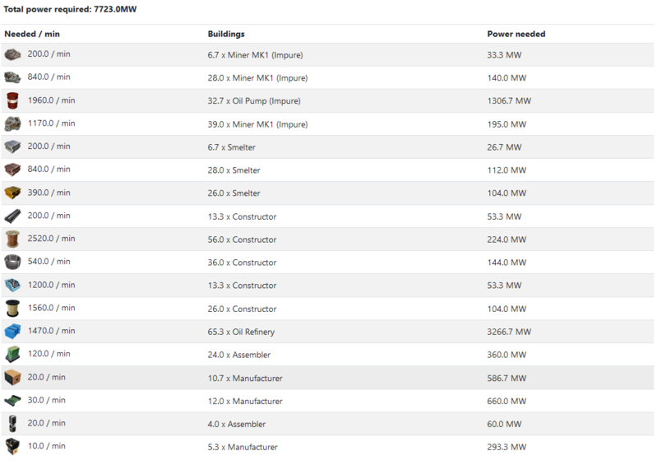657x465 pixels.
Task: Click the quickwire spool icon at 1560.0/min
Action: (12, 308)
